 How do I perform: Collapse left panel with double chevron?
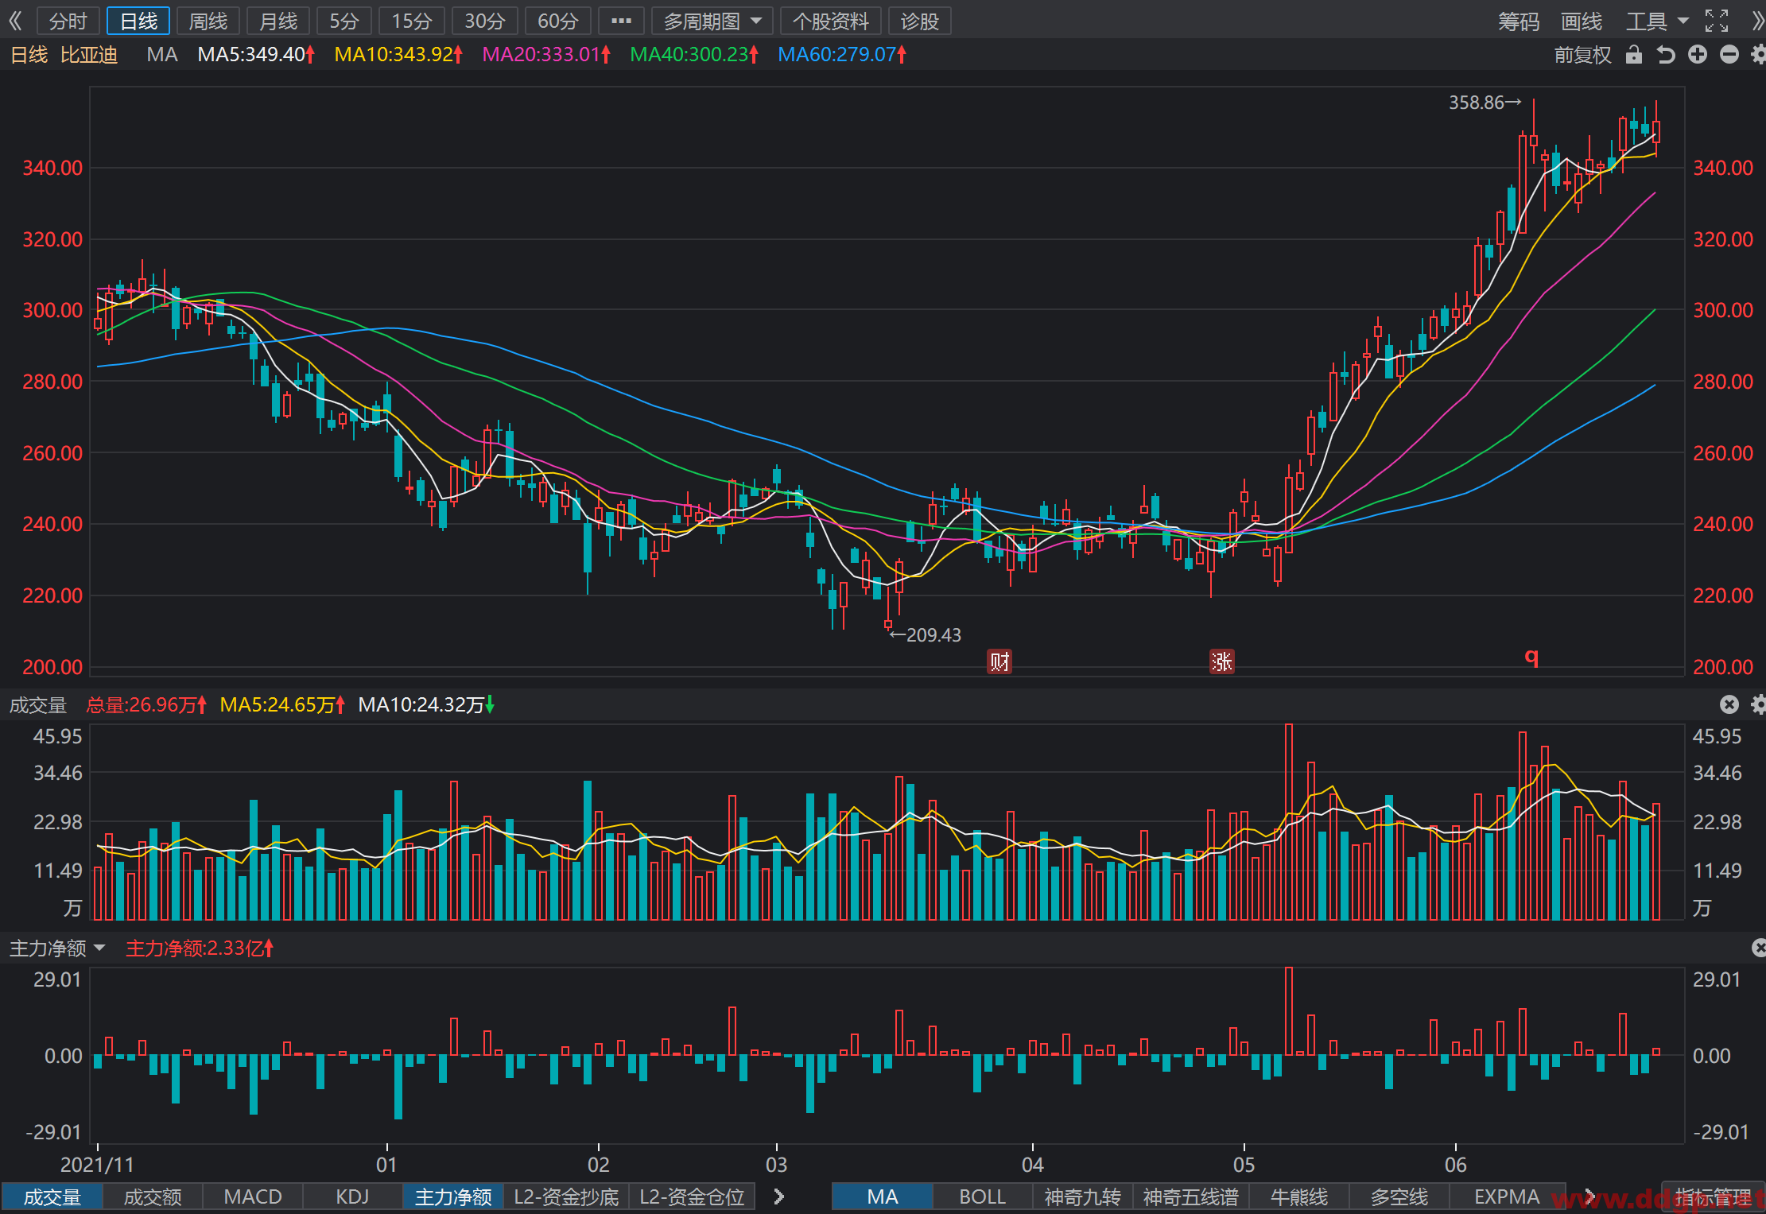pos(15,21)
